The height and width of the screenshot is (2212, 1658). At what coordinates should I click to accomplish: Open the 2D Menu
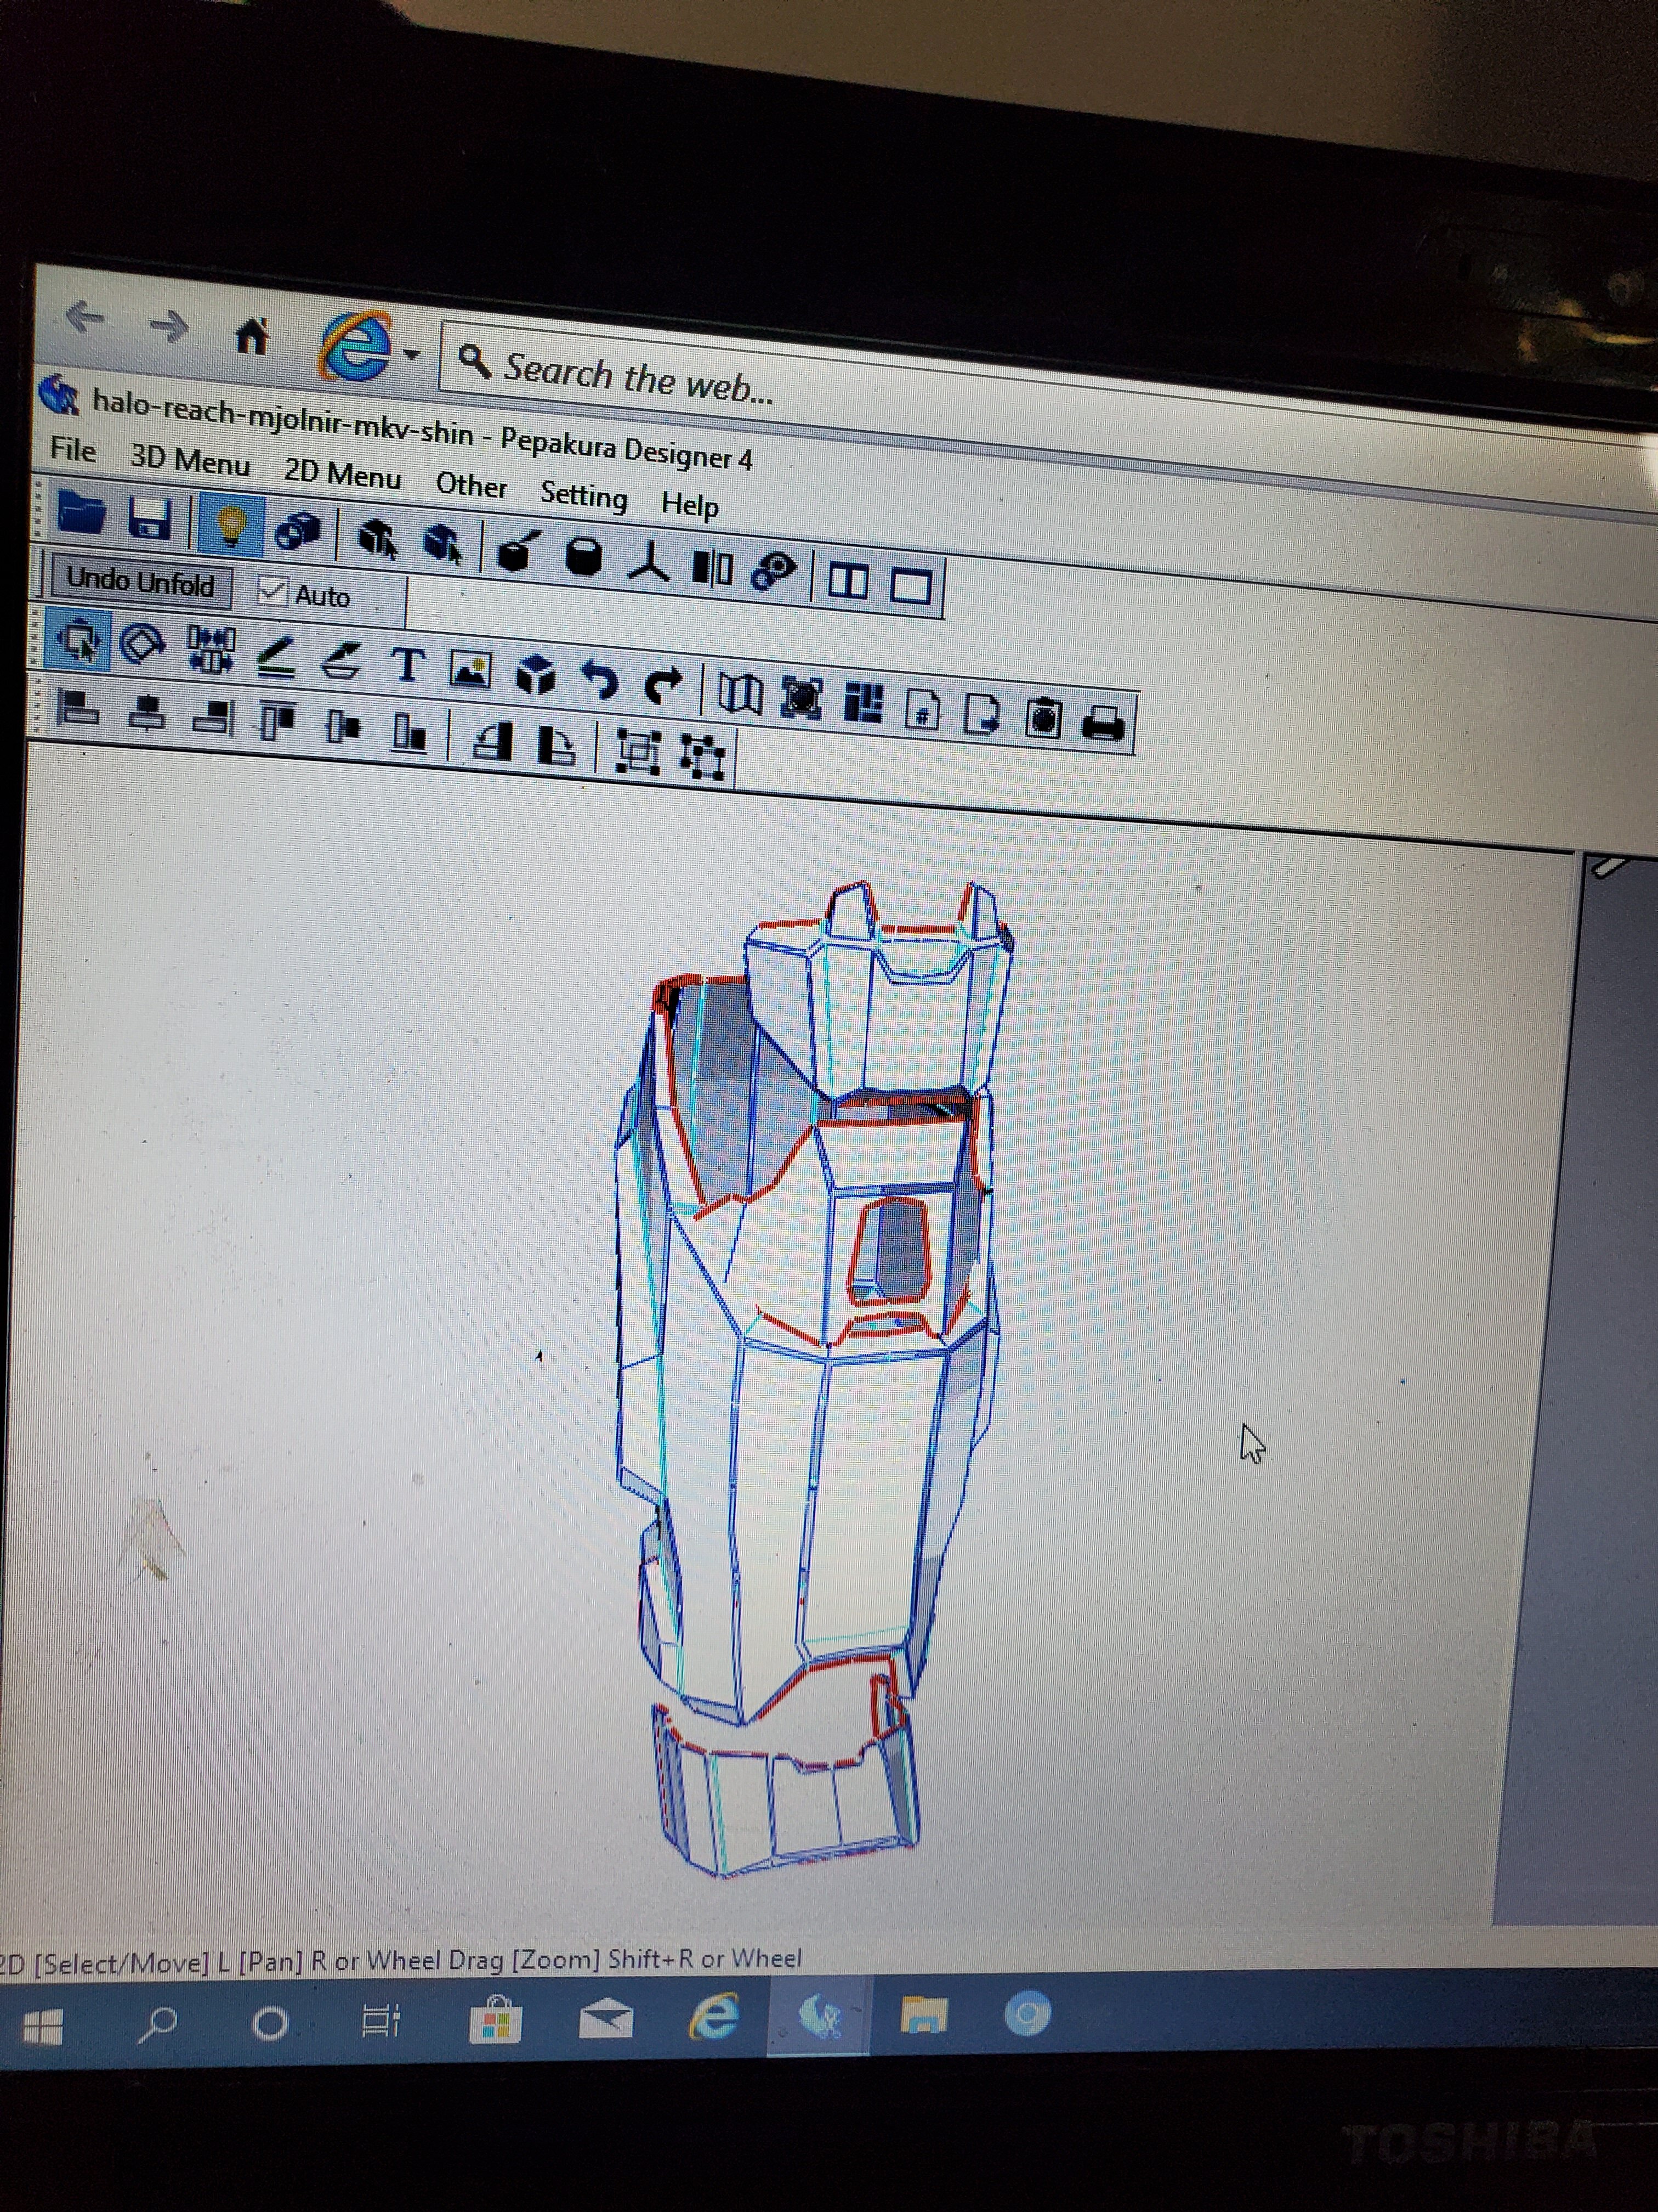point(342,473)
